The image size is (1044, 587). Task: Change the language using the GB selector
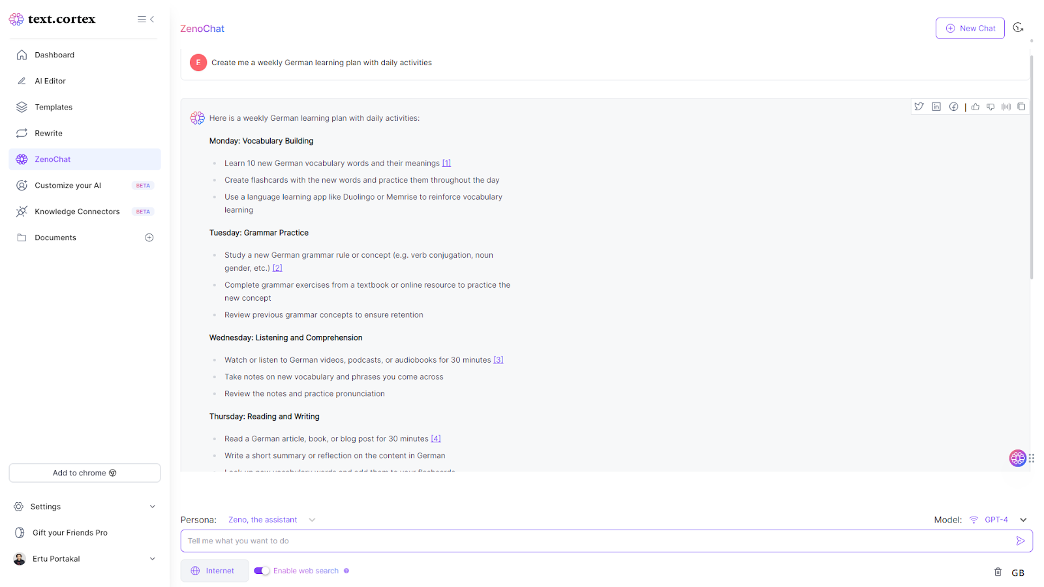(x=1018, y=573)
